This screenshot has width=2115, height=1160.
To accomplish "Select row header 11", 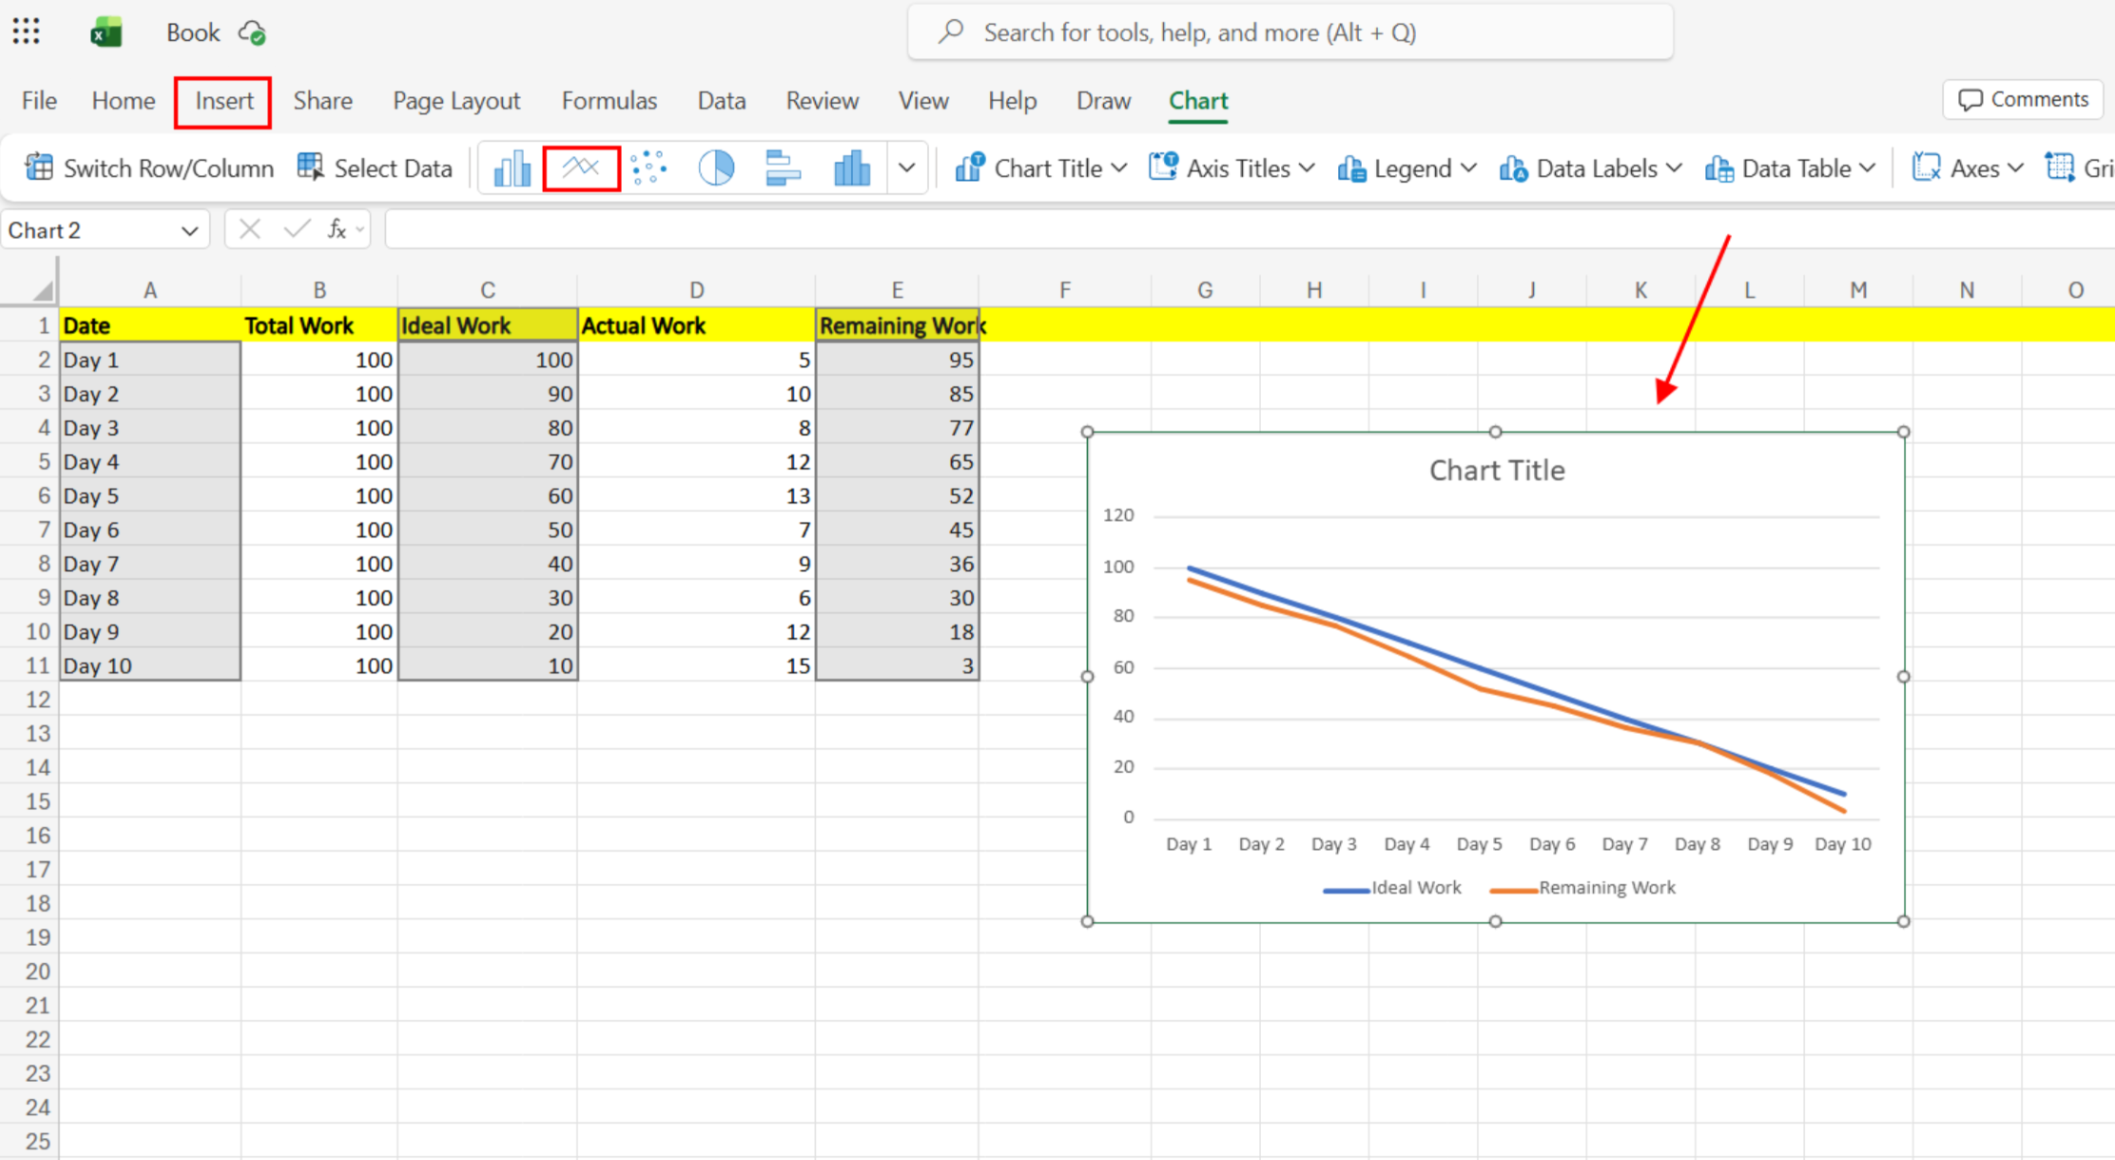I will pos(29,666).
